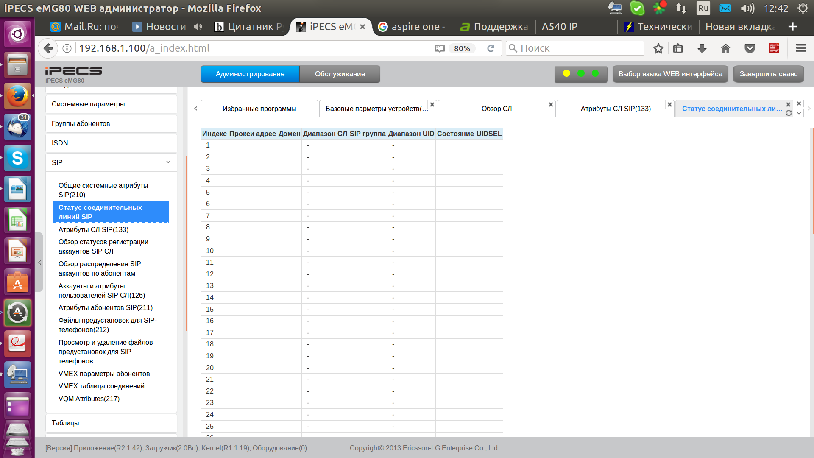Open Выбор языка WEB интерфейса

click(670, 74)
